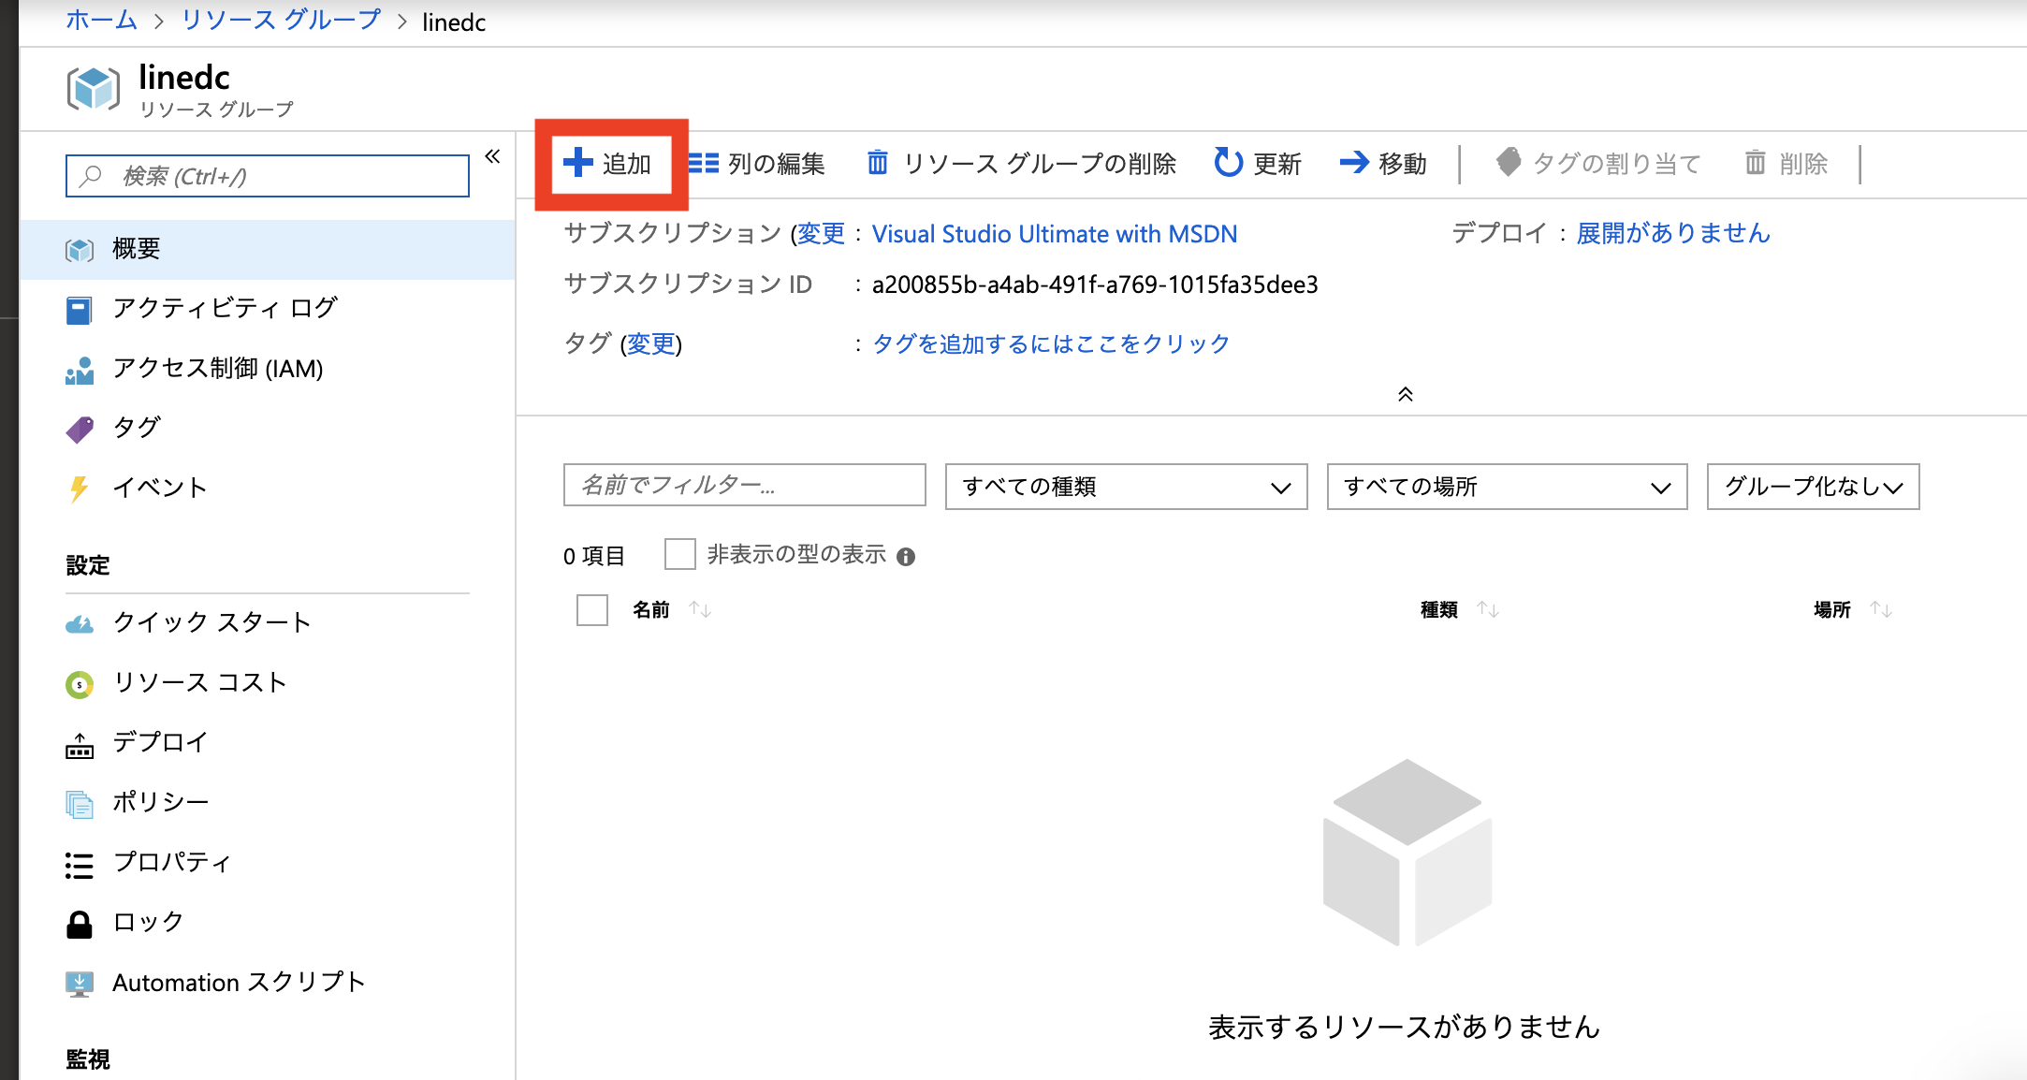Click 変更 link next to サブスクリプション
This screenshot has width=2027, height=1080.
[x=821, y=233]
